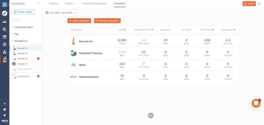Click the Agorapulse logo
The width and height of the screenshot is (264, 125).
(5, 121)
